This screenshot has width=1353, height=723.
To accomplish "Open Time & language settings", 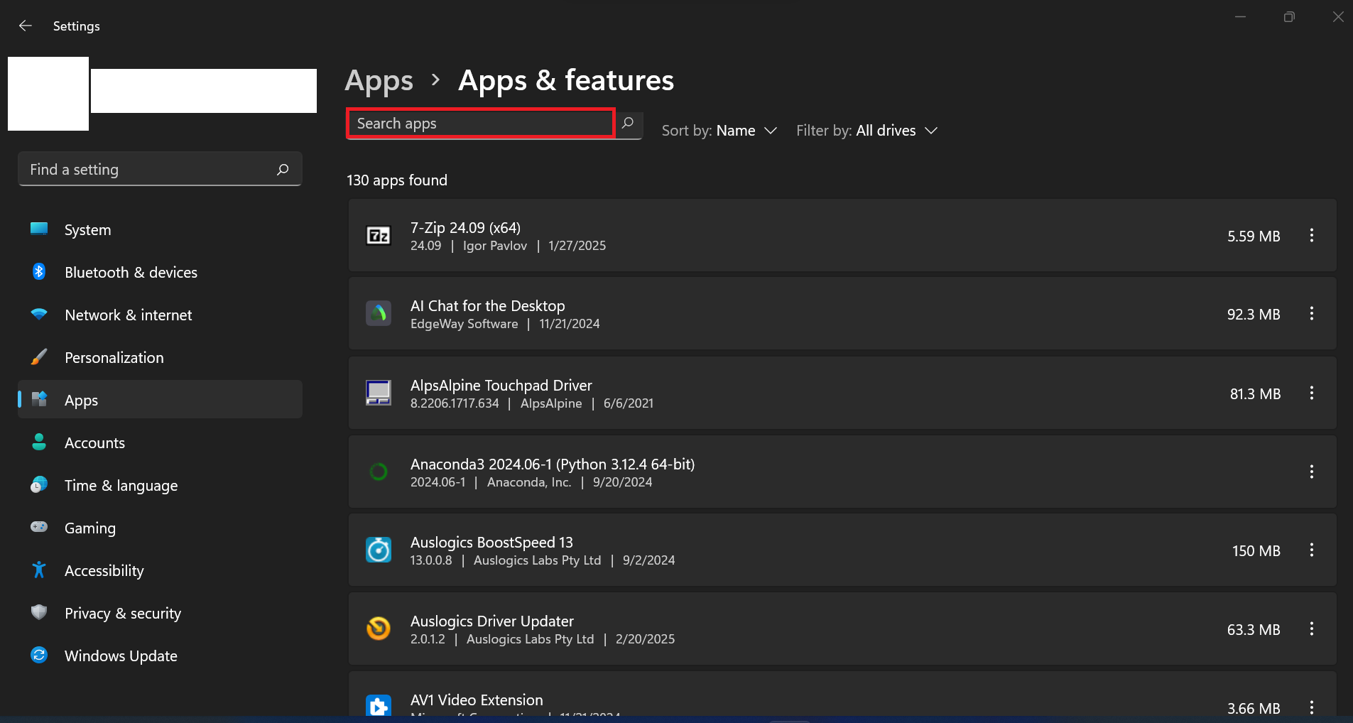I will 160,486.
